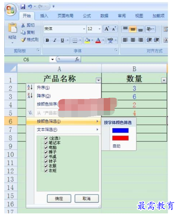The width and height of the screenshot is (177, 216).
Task: Expand the font color dropdown arrow
Action: coord(103,40)
